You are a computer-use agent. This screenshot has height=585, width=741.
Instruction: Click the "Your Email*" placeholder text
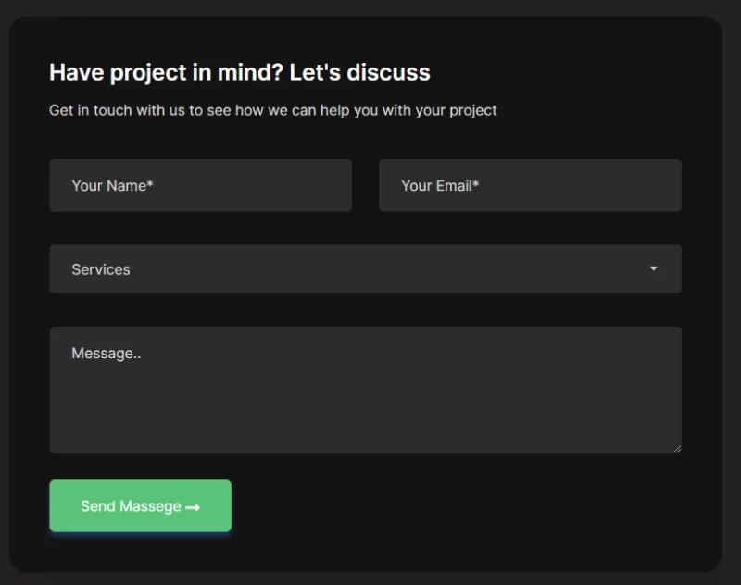(x=440, y=185)
